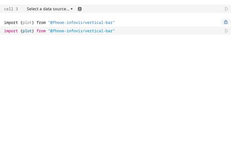This screenshot has height=144, width=231.
Task: Click the empty notebook area below the cells
Action: (115, 90)
